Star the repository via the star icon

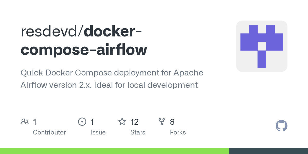click(x=122, y=121)
